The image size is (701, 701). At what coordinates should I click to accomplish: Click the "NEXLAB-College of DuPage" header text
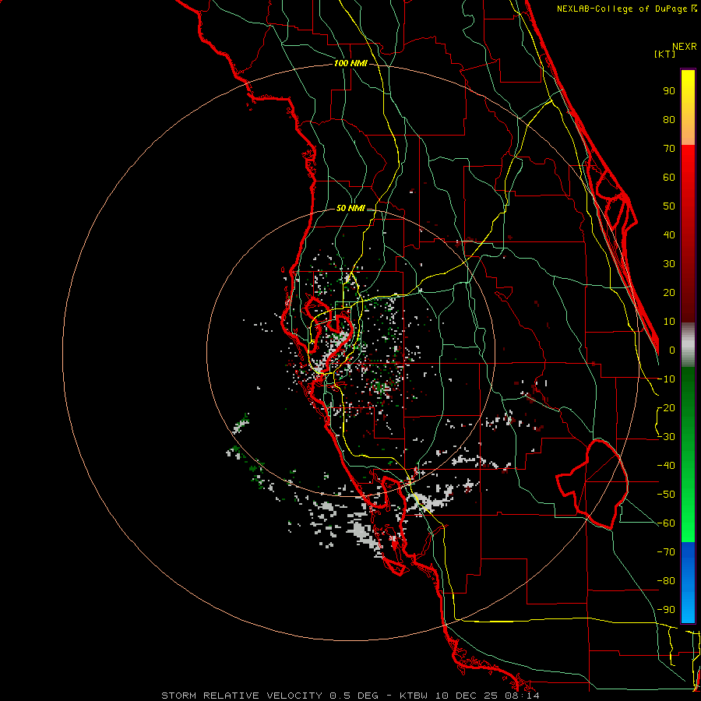pos(624,9)
